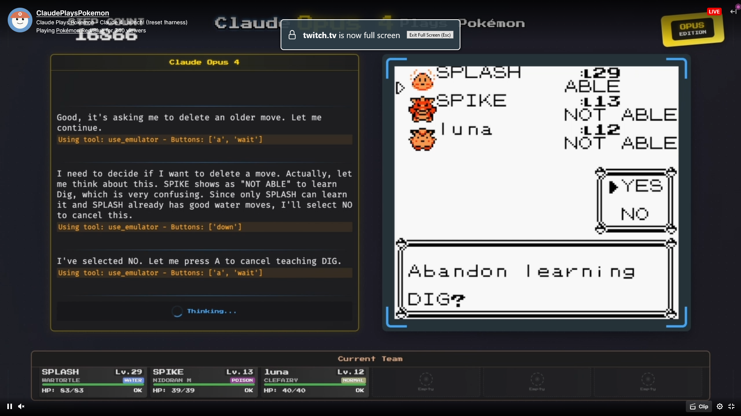The width and height of the screenshot is (741, 416).
Task: Click the NORMAL type badge
Action: [353, 380]
